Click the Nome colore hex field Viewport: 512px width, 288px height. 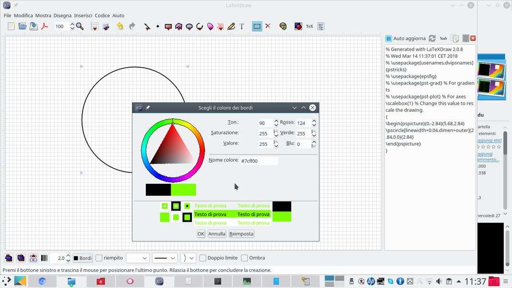pyautogui.click(x=259, y=161)
